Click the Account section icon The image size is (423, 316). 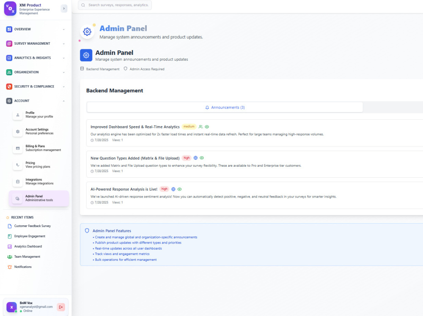tap(9, 101)
